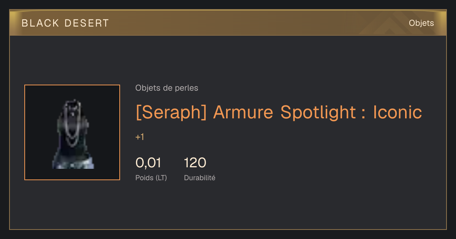Click the Objets de perles category label
456x239 pixels.
tap(166, 88)
